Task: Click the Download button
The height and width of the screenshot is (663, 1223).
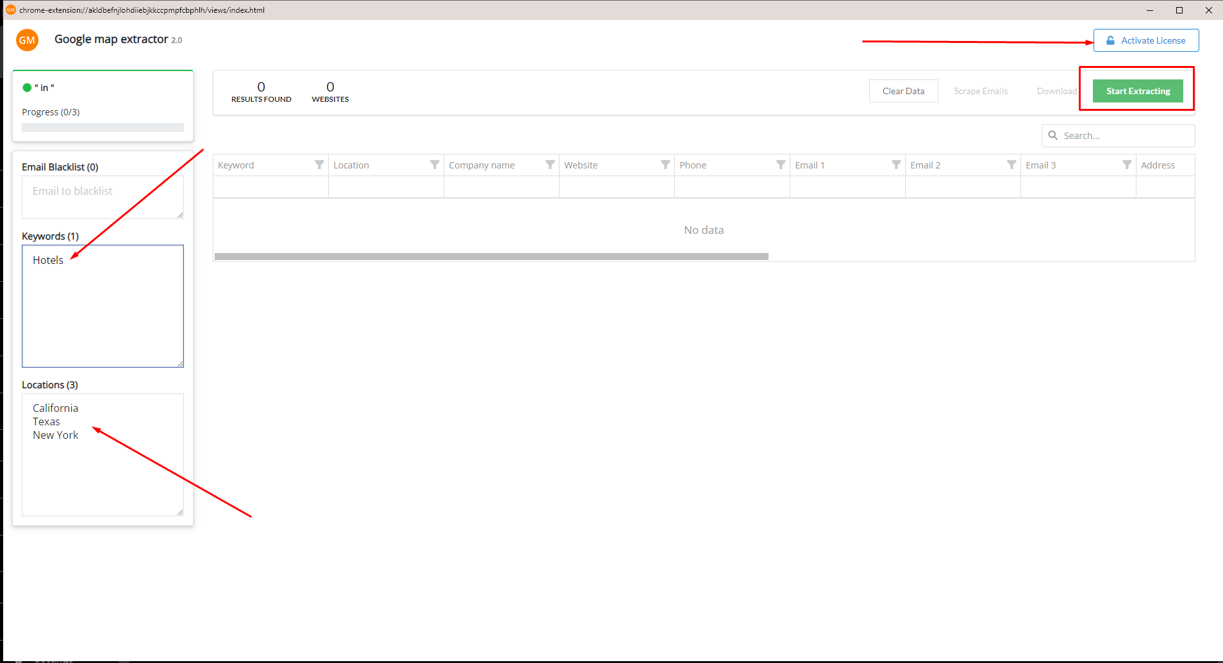Action: point(1057,91)
